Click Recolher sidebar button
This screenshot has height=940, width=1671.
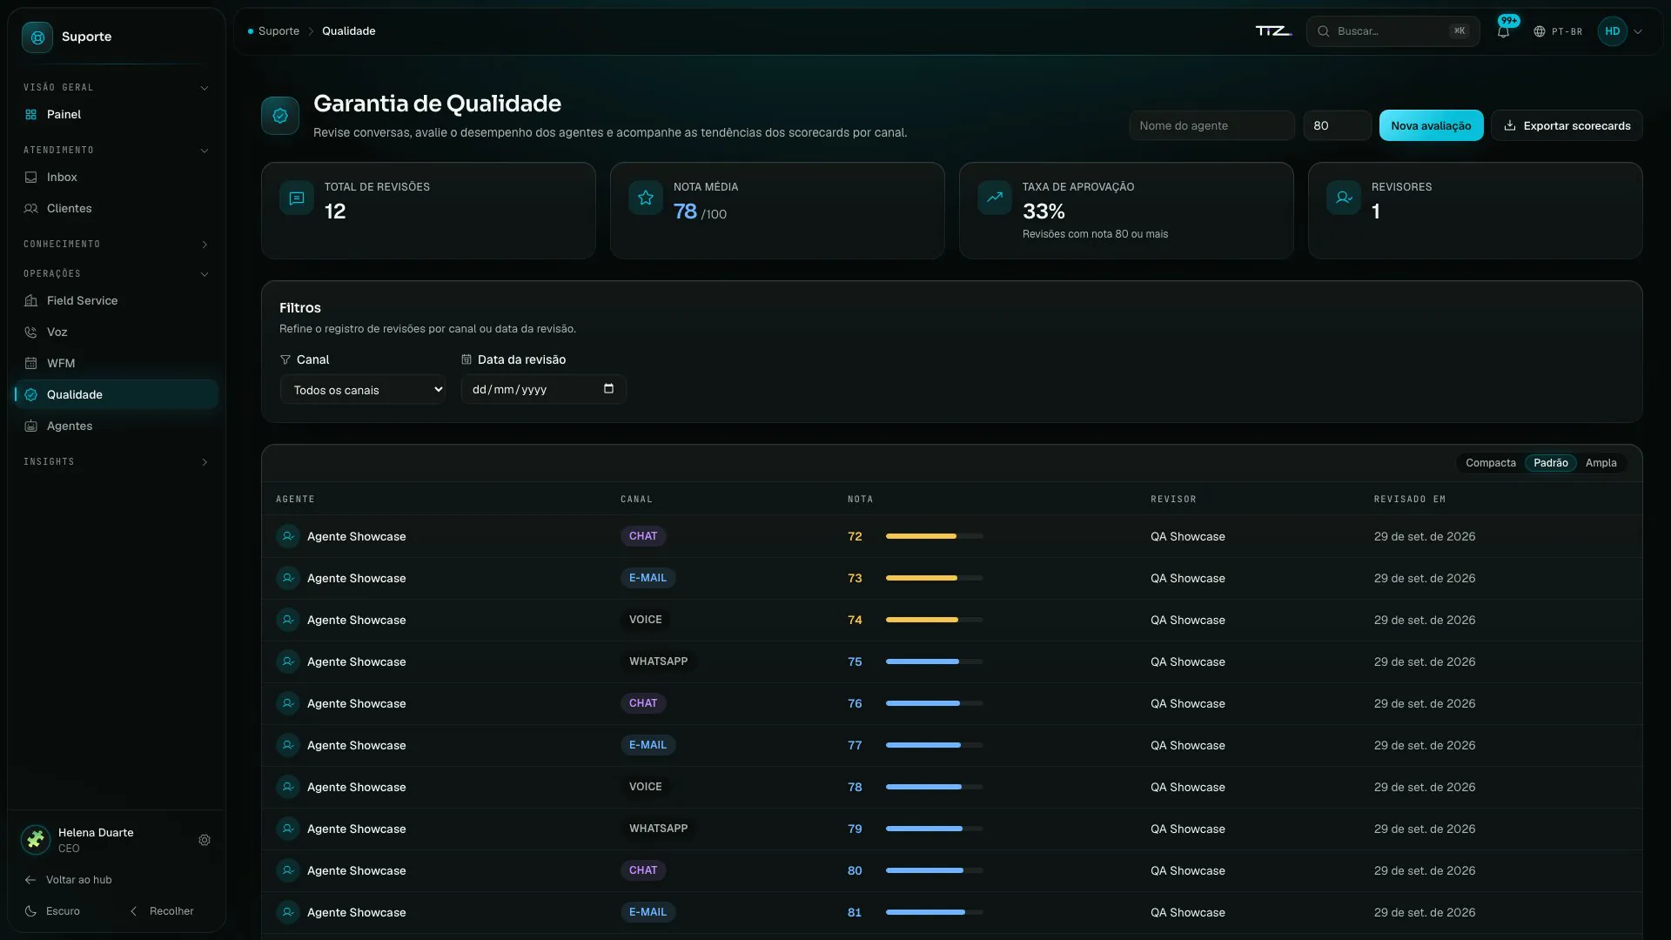[162, 911]
